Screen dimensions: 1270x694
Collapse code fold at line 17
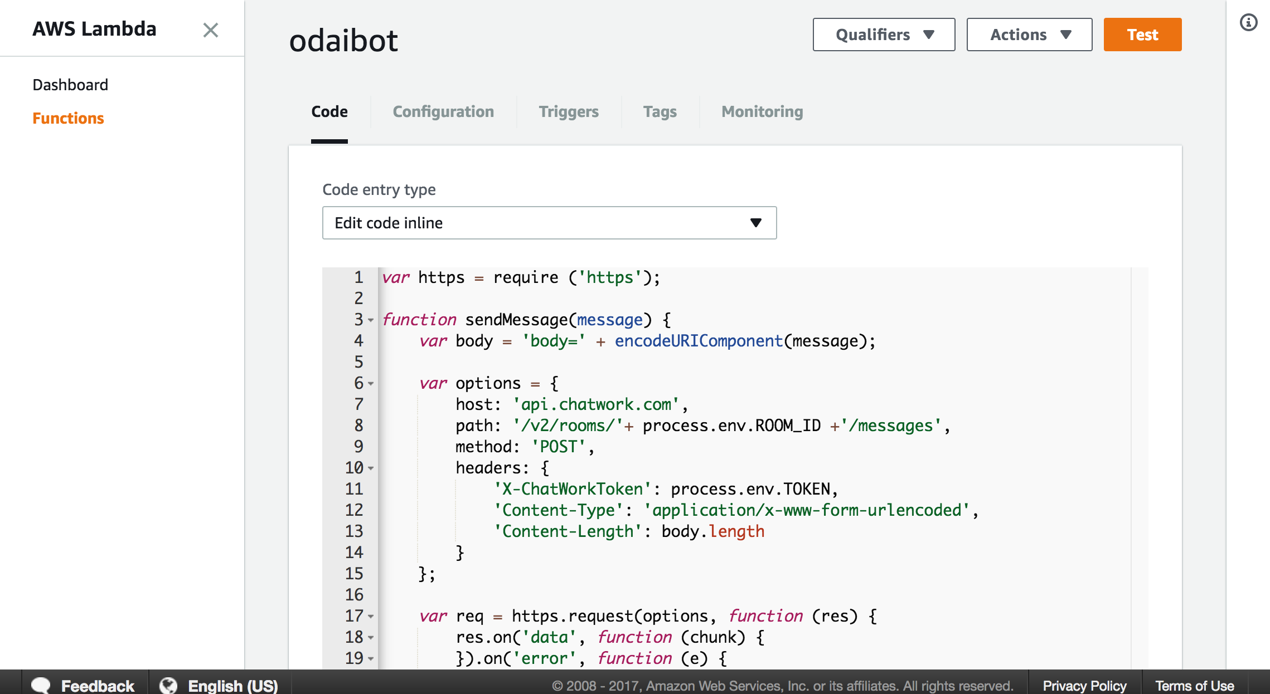[371, 617]
